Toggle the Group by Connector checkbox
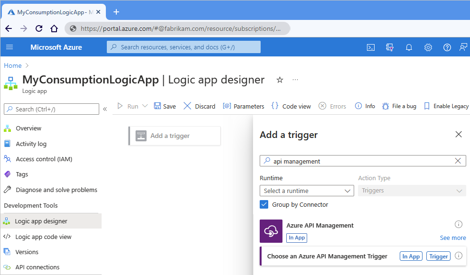Image resolution: width=470 pixels, height=275 pixels. [264, 204]
